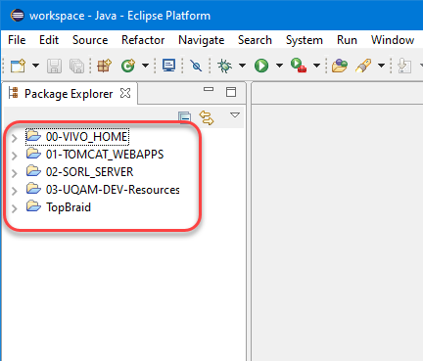423x361 pixels.
Task: Click the Open Type folder icon
Action: pos(340,66)
